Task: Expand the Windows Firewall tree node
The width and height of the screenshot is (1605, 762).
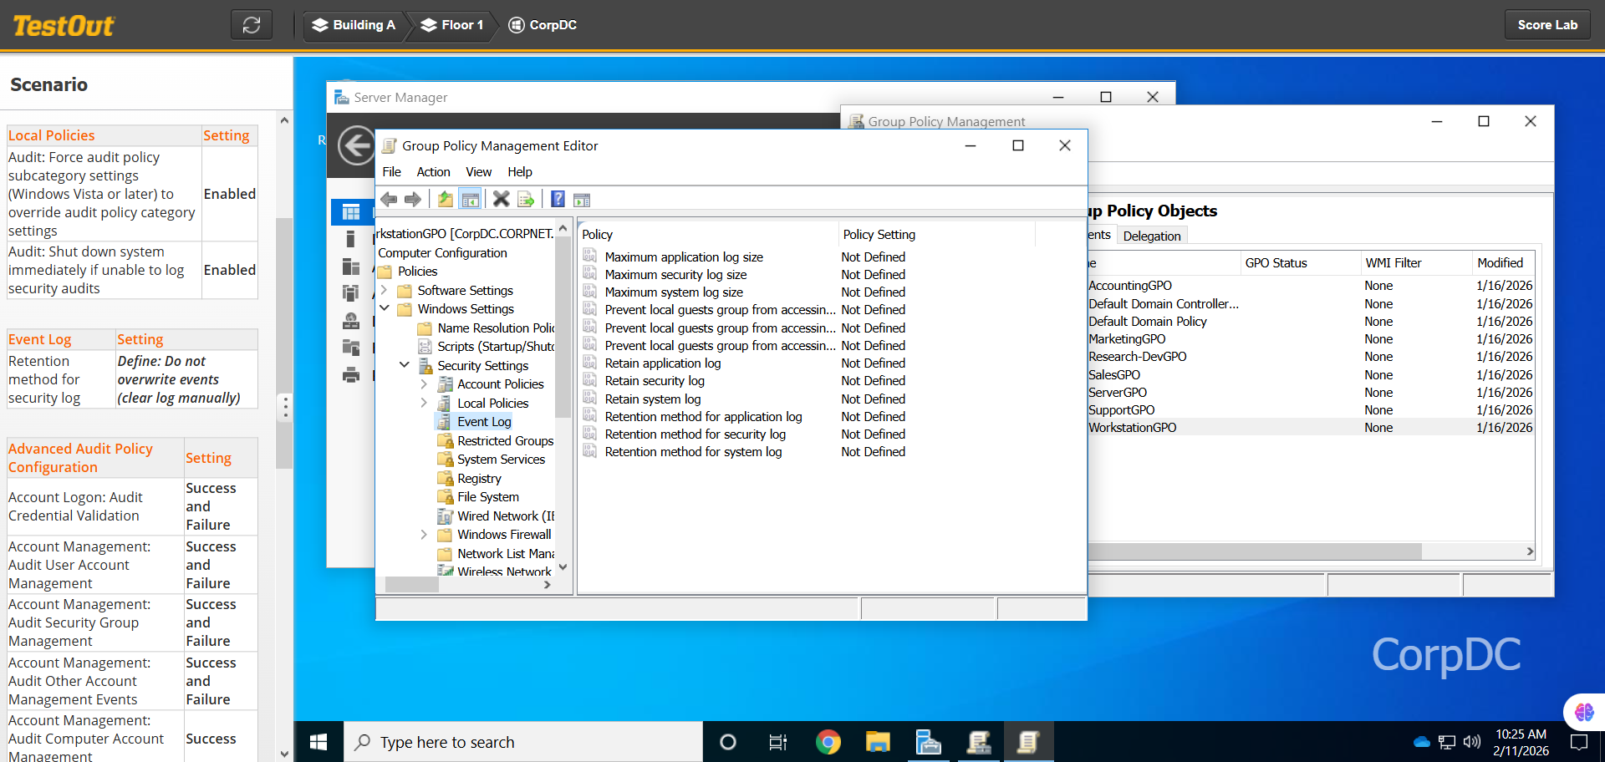Action: click(x=424, y=535)
